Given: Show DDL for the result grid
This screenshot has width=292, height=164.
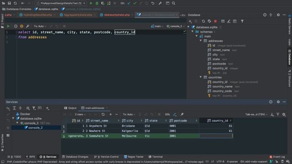Looking at the screenshot, I should tap(167, 114).
